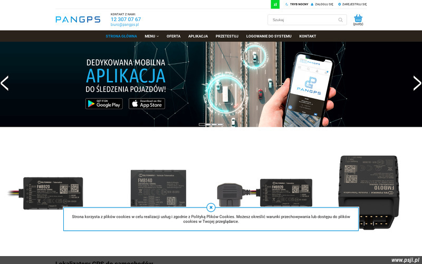Open the Przetestuj menu item
The width and height of the screenshot is (422, 264).
point(227,36)
